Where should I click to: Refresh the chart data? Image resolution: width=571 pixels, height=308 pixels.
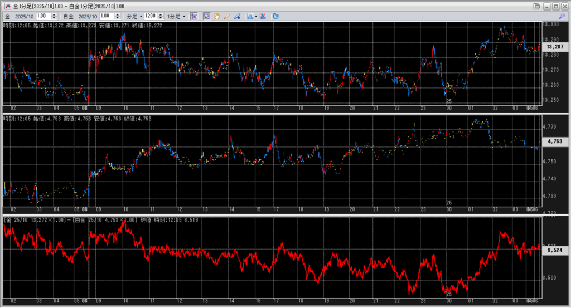[275, 16]
